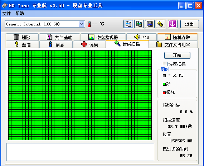
Task: Click the red 损坏 legend swatch
Action: (x=164, y=93)
